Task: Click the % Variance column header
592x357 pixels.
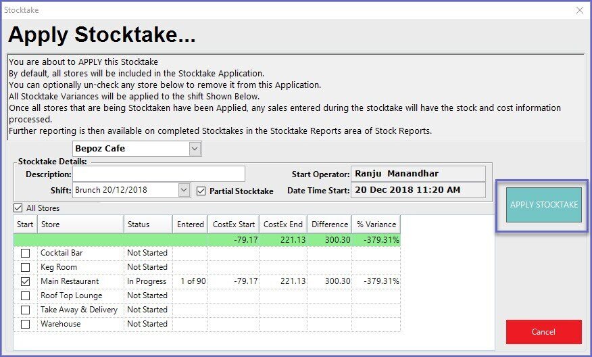Action: 376,224
